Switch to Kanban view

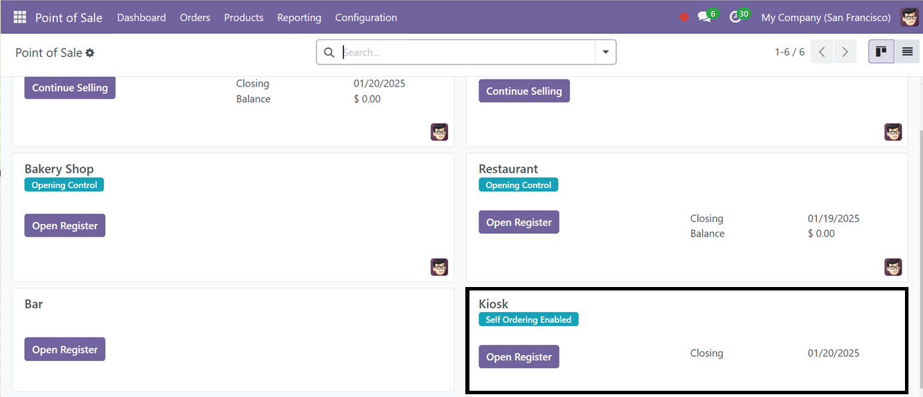[x=881, y=52]
